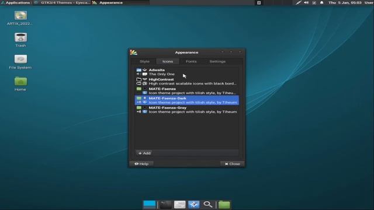Click the power manager tray icon

point(314,2)
